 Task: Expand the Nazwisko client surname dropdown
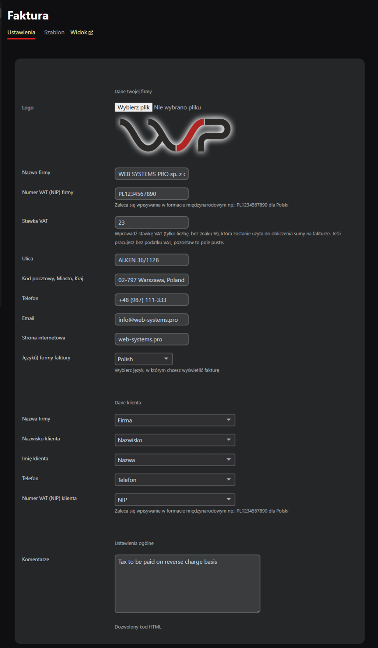click(x=175, y=440)
